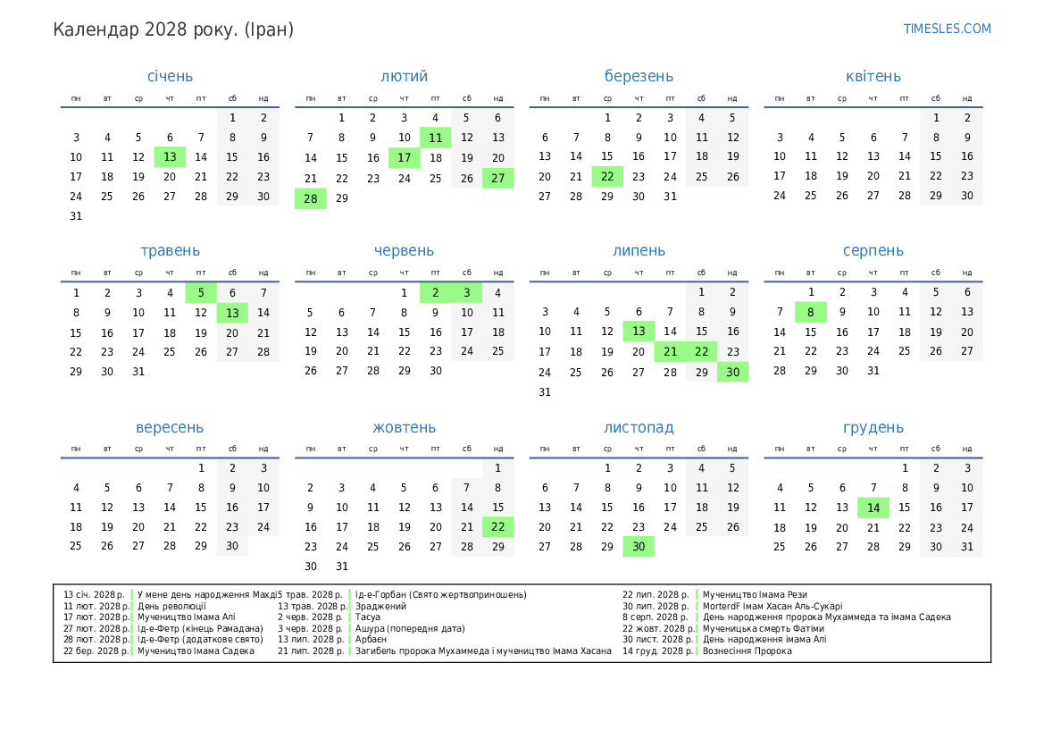Click highlighted 30 in листопад
The width and height of the screenshot is (1044, 739).
point(639,547)
